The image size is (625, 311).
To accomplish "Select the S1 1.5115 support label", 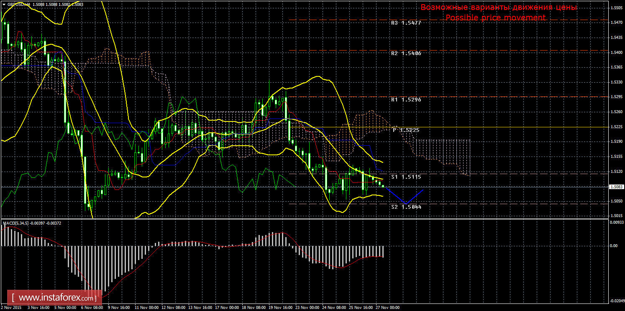I will [x=406, y=177].
